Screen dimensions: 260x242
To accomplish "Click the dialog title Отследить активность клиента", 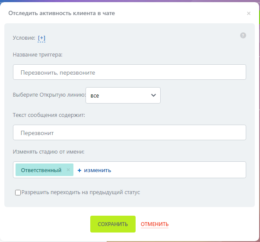I will pyautogui.click(x=62, y=13).
